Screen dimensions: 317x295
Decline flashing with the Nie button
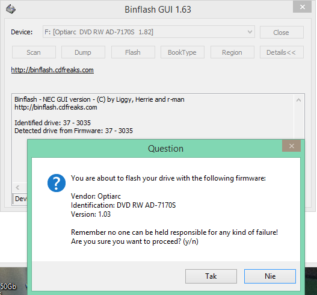[x=270, y=276]
